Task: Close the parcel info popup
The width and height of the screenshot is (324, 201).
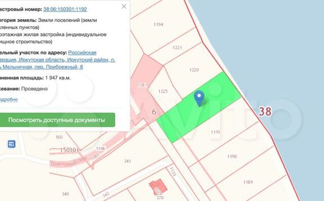Action: point(124,7)
